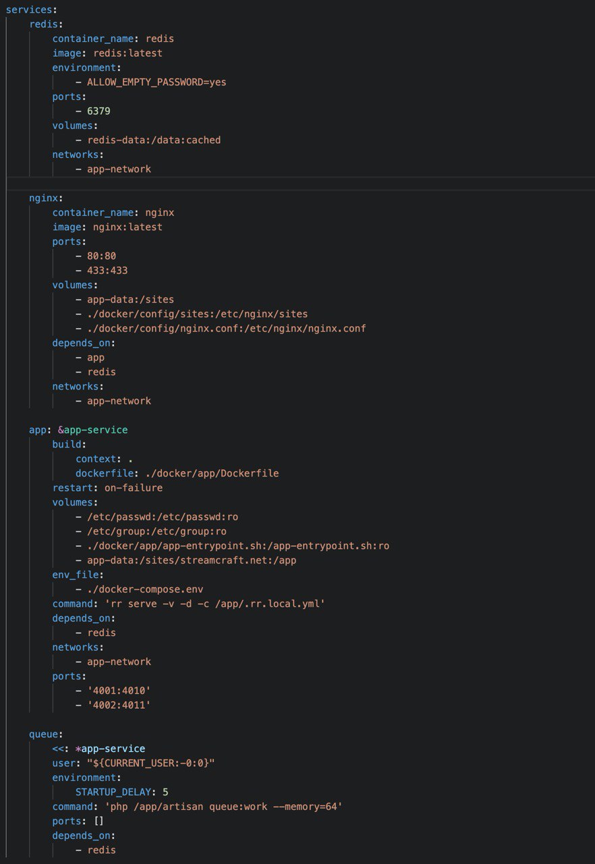
Task: Click the nginx.conf volume mapping line
Action: tap(226, 328)
